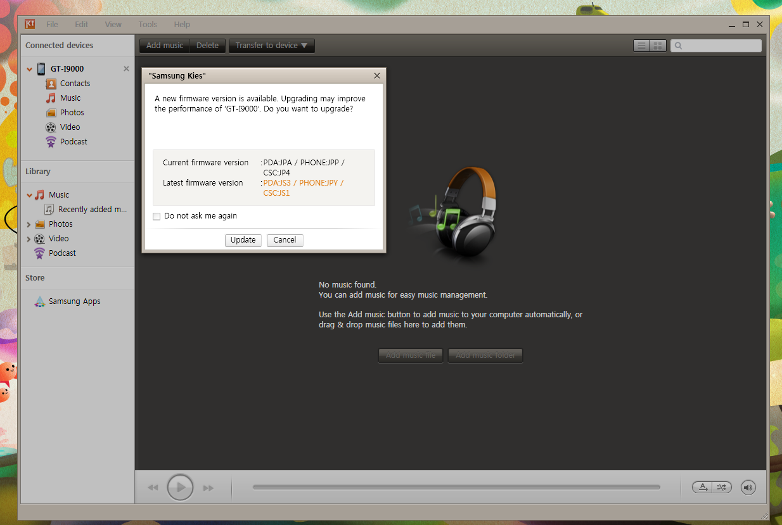
Task: Toggle shuffle playback
Action: tap(722, 487)
